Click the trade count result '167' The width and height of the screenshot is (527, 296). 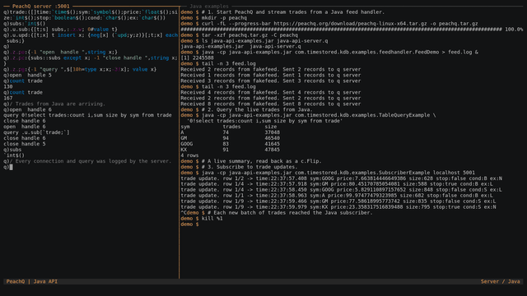coord(8,98)
